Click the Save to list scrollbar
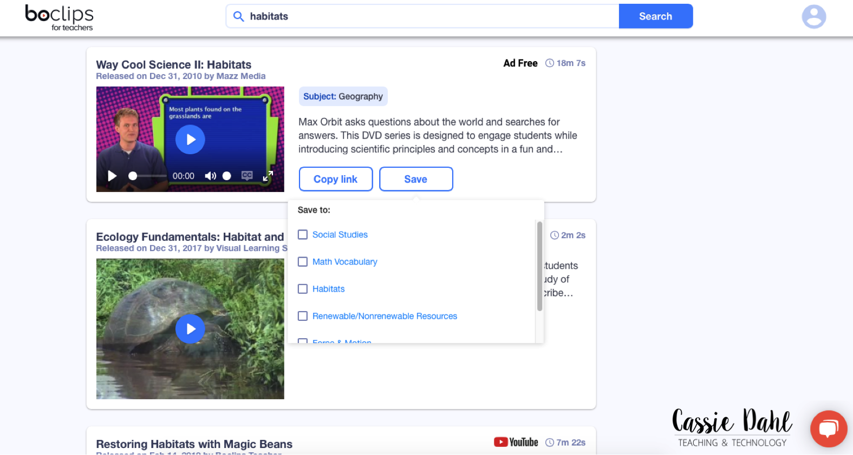The image size is (853, 455). [x=539, y=266]
